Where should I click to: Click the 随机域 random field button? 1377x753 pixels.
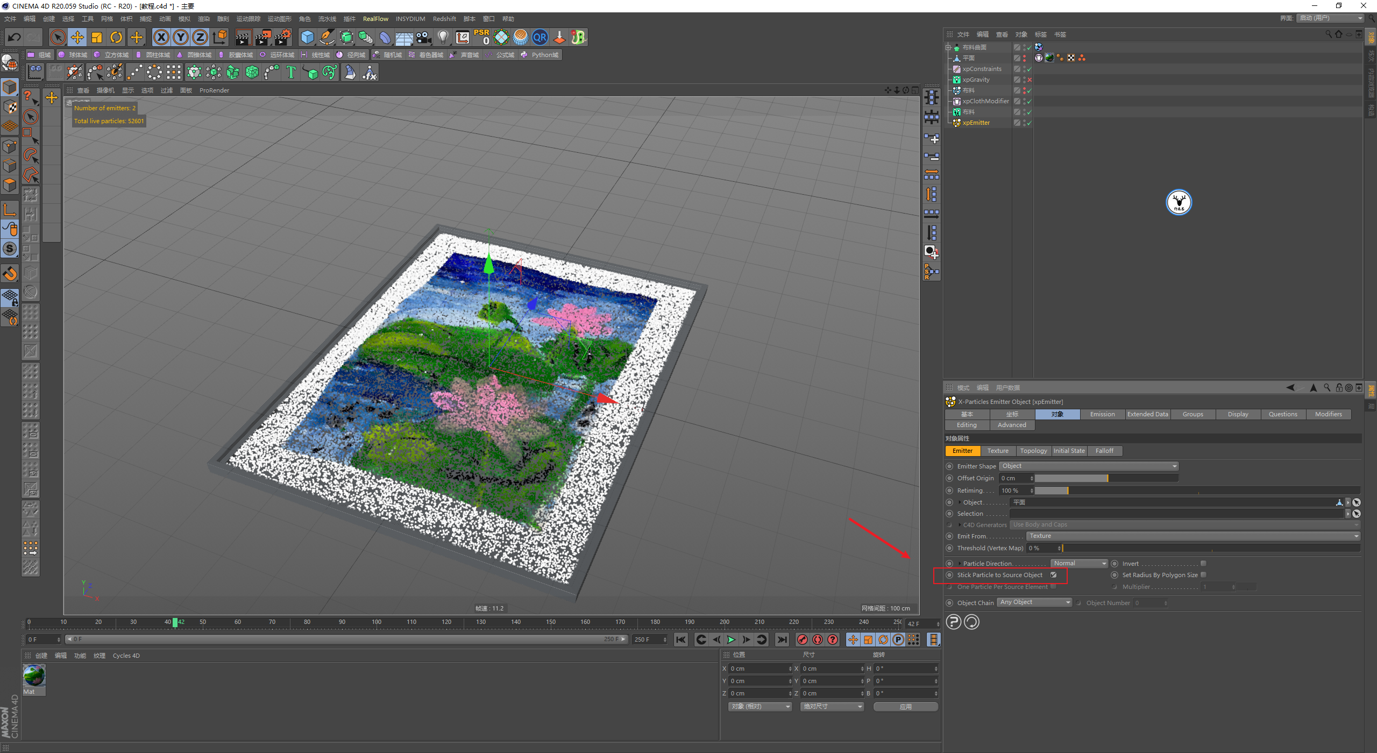tap(387, 55)
